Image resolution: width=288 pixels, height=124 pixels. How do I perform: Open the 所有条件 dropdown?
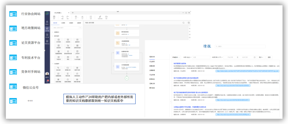tap(176, 57)
